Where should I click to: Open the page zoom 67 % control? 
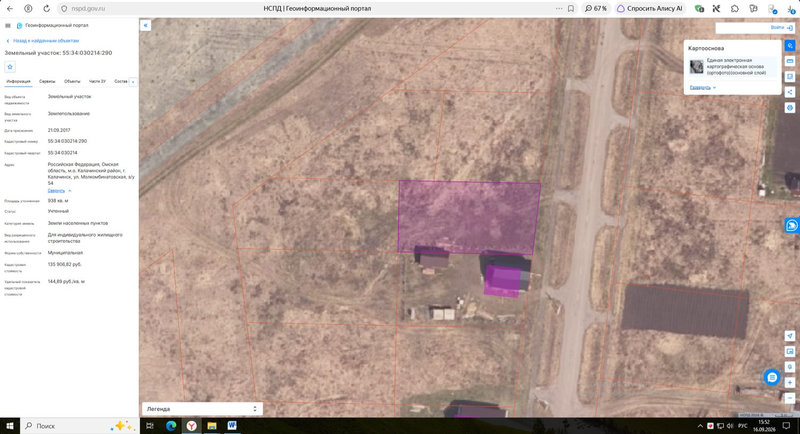[x=596, y=9]
